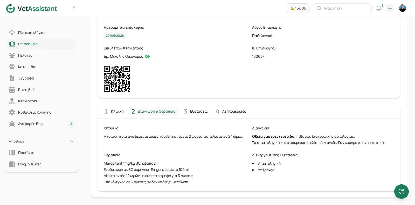This screenshot has width=415, height=205.
Task: Click the Υπέρηχος list item
Action: 266,170
